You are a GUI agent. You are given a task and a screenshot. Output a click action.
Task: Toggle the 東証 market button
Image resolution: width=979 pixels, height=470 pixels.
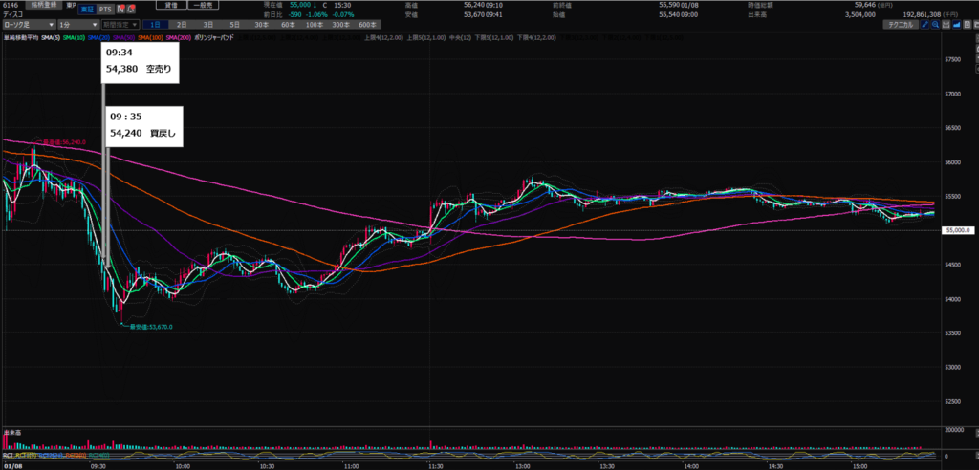tap(84, 9)
